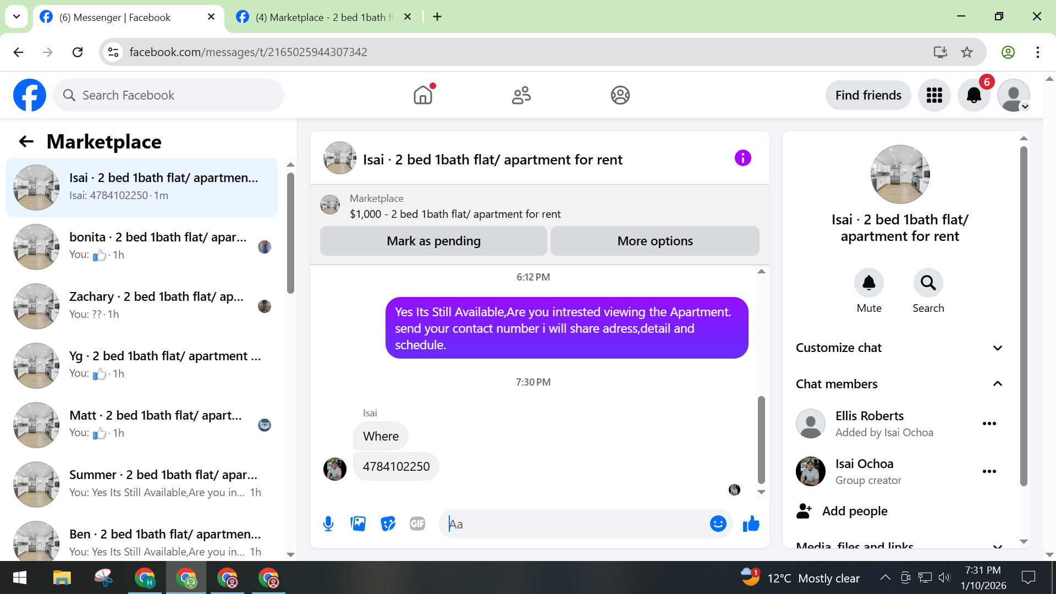Click Mark as pending button
Screen dimensions: 1056x594
click(433, 241)
